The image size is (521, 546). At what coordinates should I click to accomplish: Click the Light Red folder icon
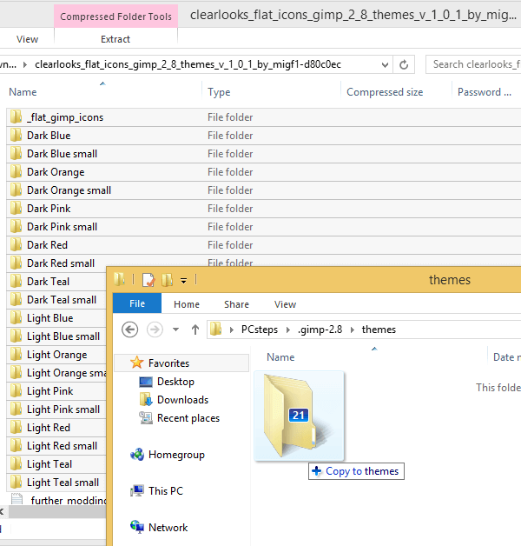(x=16, y=427)
